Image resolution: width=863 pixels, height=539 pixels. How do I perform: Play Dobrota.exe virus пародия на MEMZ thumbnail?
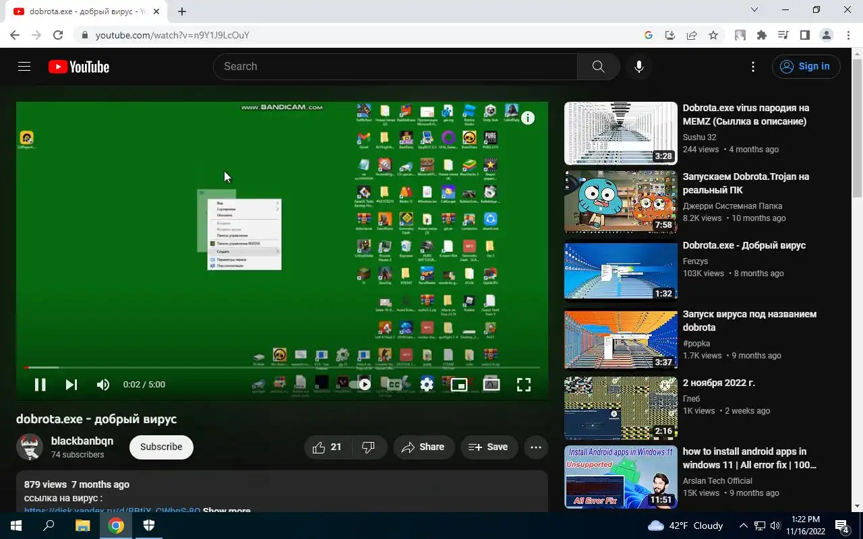(621, 133)
